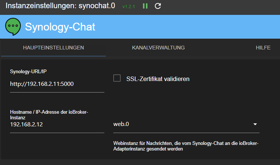Select the Haupteinstellungen tab
The image size is (280, 165).
point(53,48)
